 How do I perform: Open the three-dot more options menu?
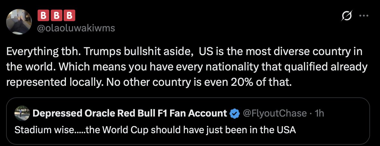point(364,16)
